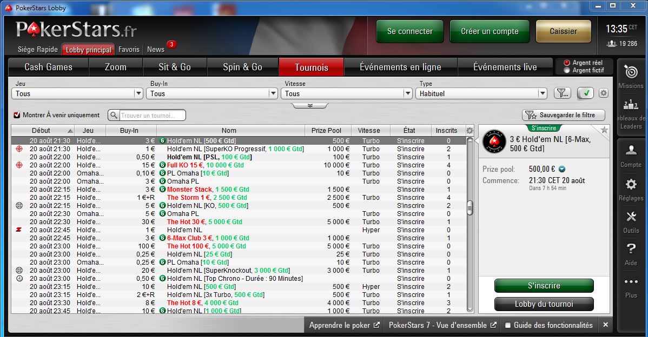Click the players online count icon
This screenshot has height=337, width=648.
tap(612, 44)
